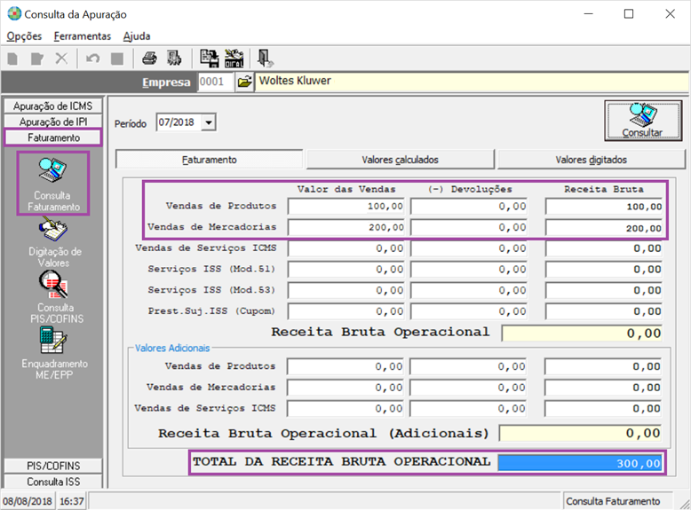Click the exit door icon in toolbar
This screenshot has height=510, width=691.
coord(265,59)
